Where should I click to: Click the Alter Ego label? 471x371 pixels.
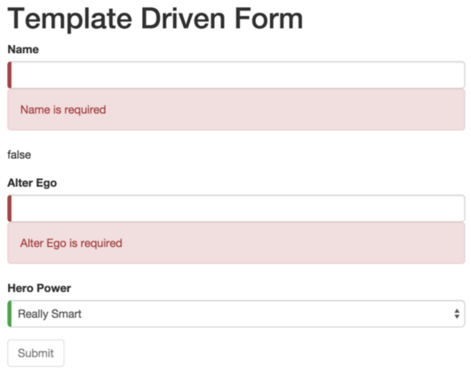32,183
